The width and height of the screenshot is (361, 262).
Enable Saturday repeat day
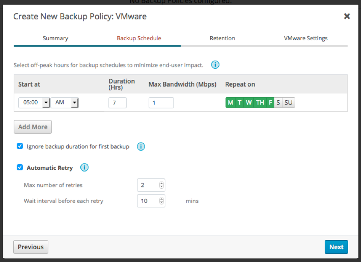[278, 102]
